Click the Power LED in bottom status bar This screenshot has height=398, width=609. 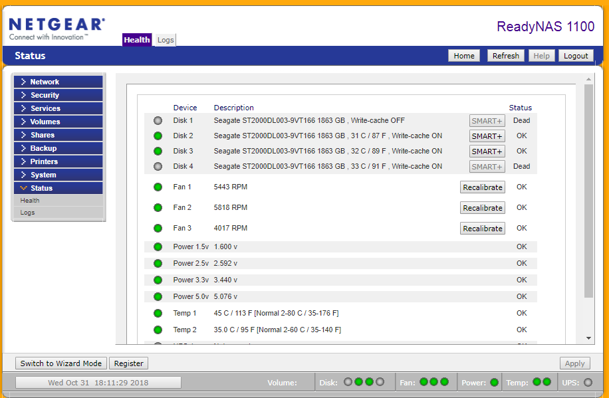pos(493,382)
